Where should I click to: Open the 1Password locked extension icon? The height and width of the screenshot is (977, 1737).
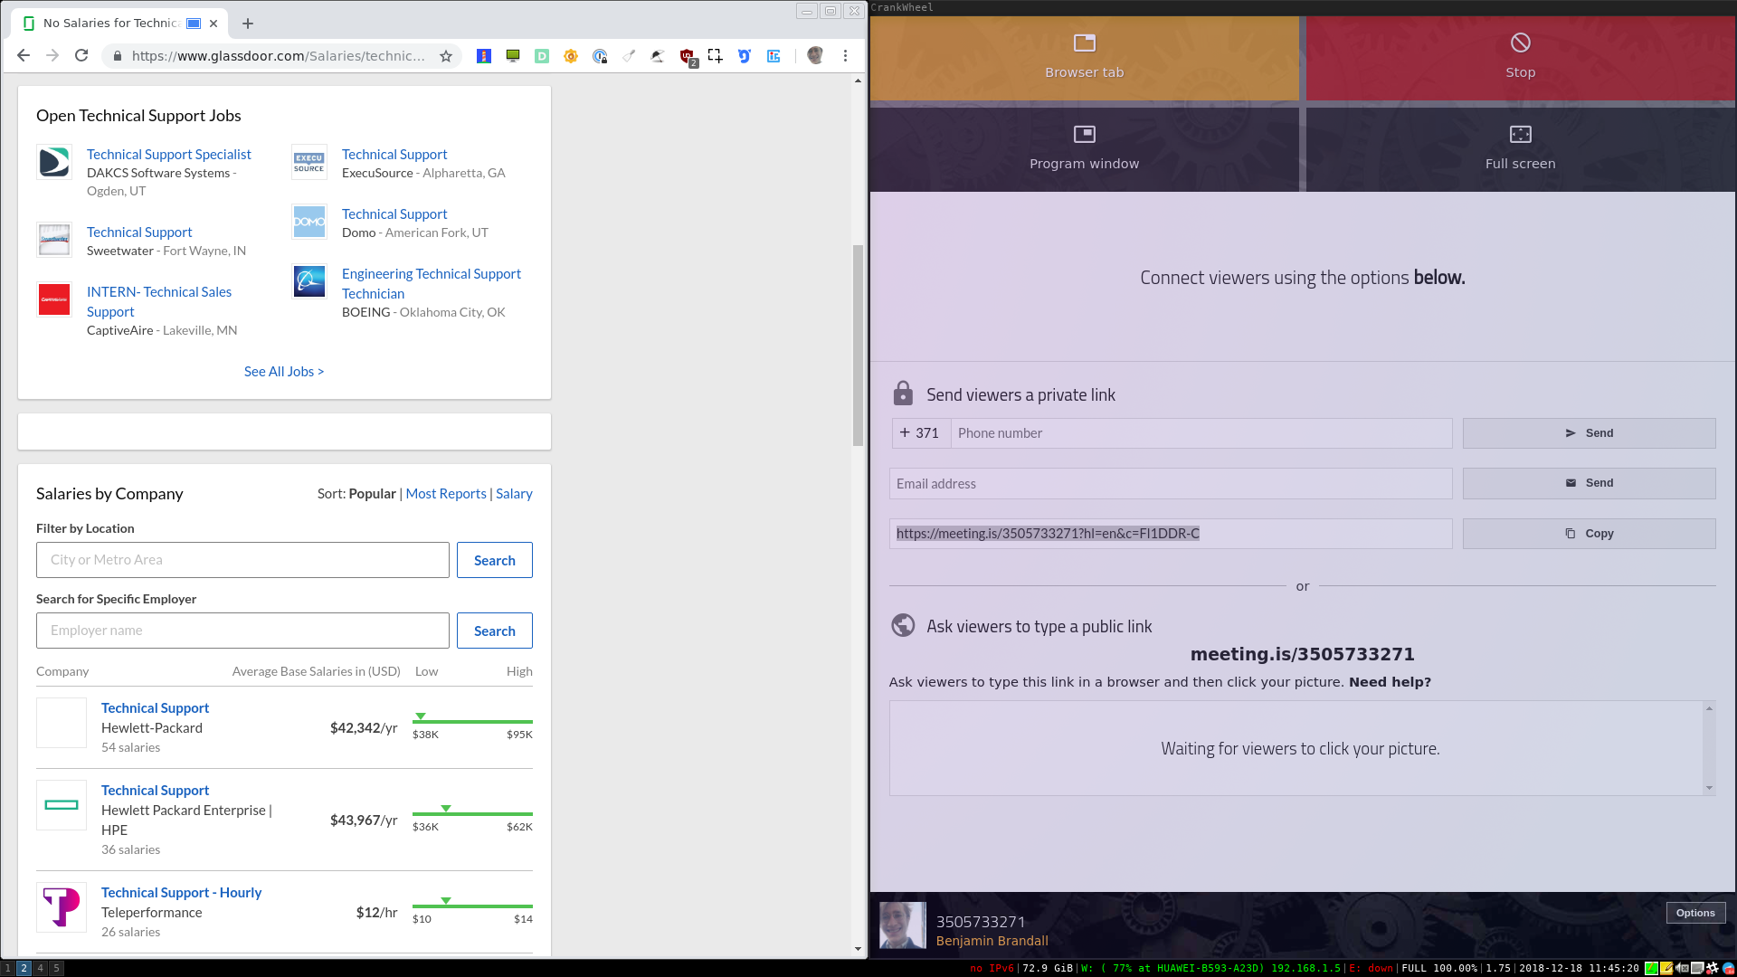[x=600, y=56]
